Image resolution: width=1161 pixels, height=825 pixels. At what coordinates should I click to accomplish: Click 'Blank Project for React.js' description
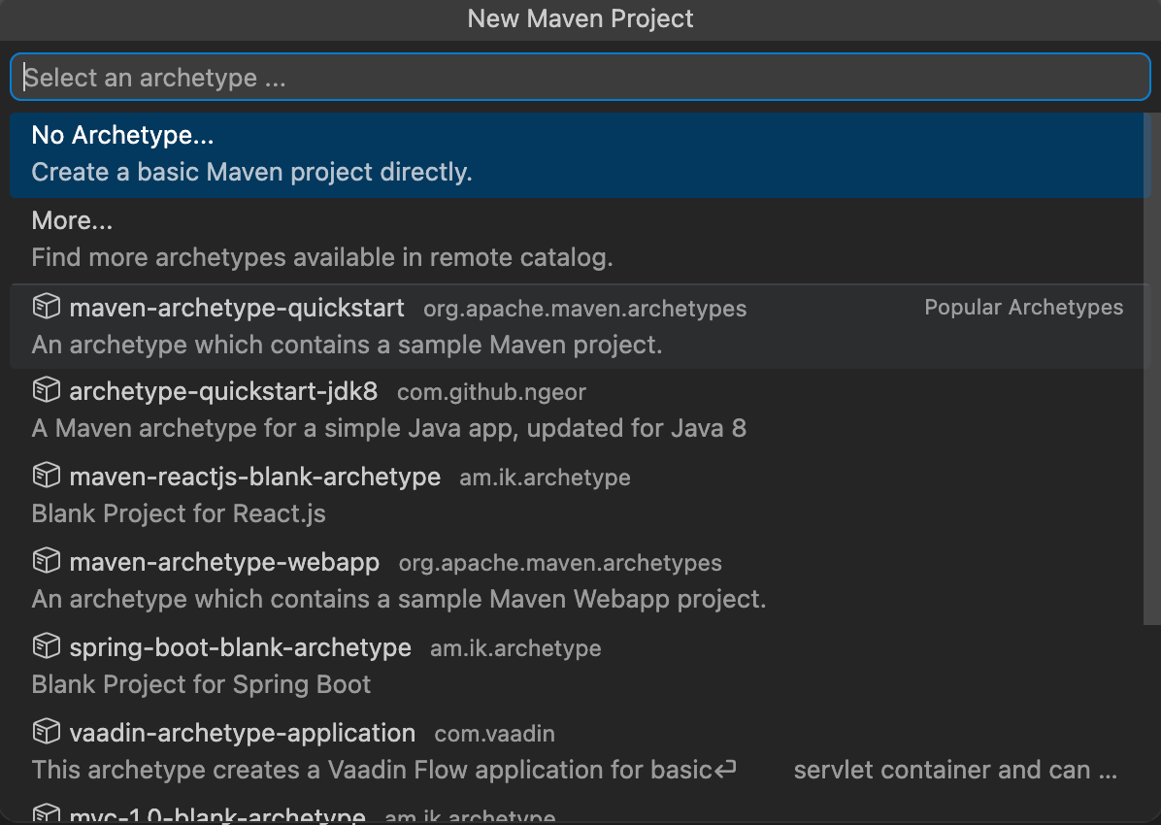click(x=179, y=513)
